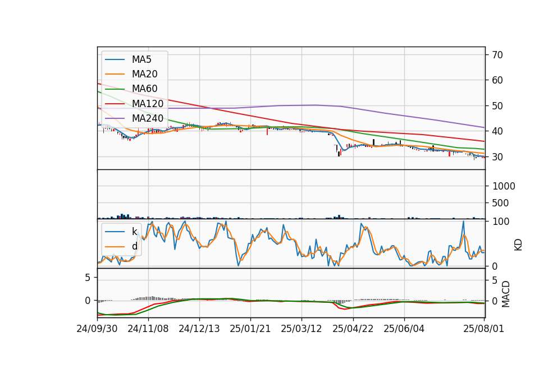539x387 pixels.
Task: Click the orange MA20 legend line sample
Action: click(x=115, y=74)
